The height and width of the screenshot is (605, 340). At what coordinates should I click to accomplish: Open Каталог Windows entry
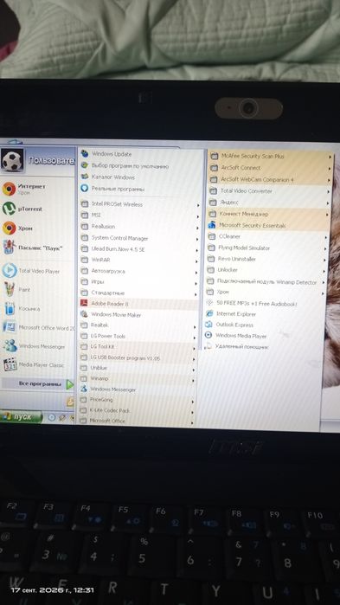click(141, 177)
